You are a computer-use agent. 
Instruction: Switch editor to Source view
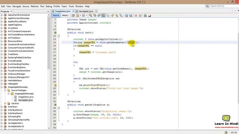coord(56,15)
